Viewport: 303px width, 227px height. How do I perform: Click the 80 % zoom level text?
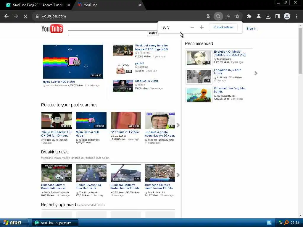coord(166,27)
